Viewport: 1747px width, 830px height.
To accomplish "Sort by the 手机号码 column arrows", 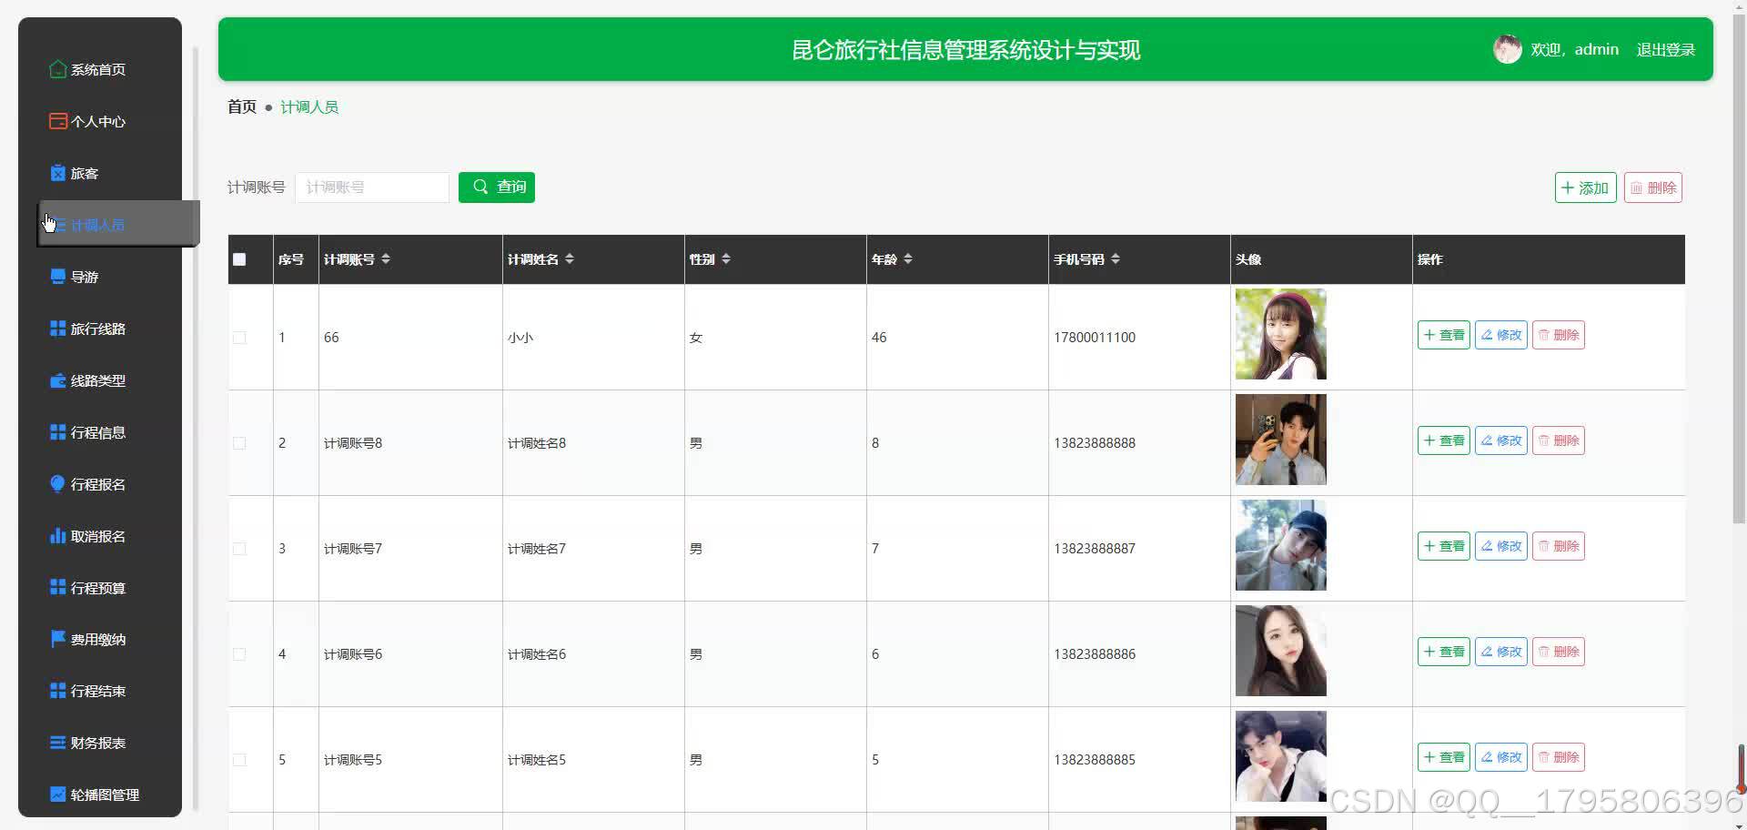I will click(1116, 259).
